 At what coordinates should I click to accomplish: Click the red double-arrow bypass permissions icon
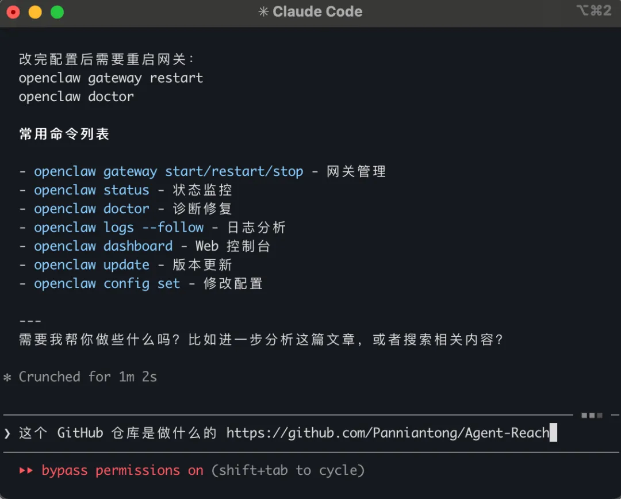pos(26,470)
